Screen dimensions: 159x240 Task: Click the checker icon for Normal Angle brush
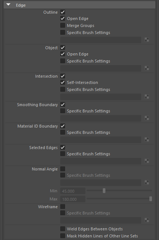pyautogui.click(x=147, y=182)
